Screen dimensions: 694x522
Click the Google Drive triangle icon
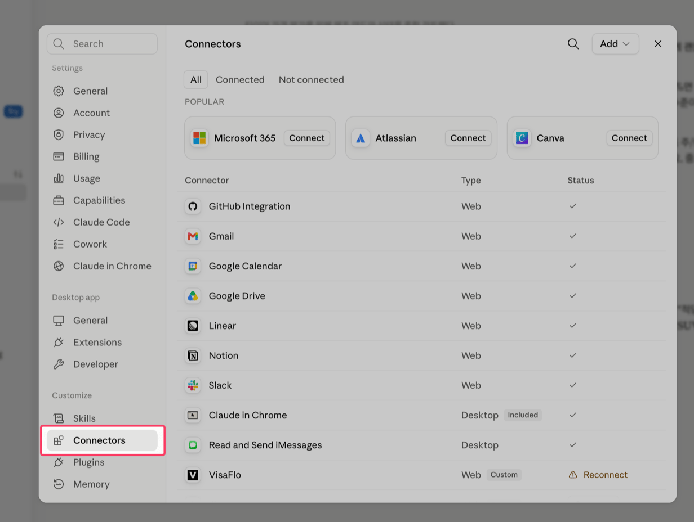[x=193, y=296]
